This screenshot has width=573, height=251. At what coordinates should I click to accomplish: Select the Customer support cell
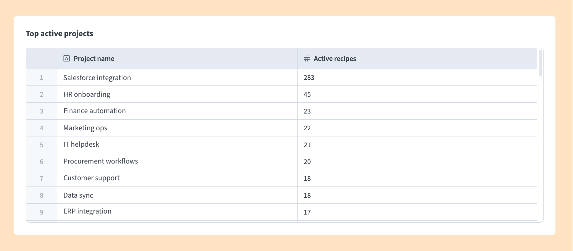[x=91, y=178]
